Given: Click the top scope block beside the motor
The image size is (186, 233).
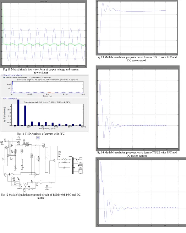Looking at the screenshot, I should tap(81, 159).
